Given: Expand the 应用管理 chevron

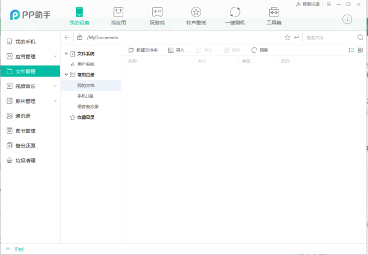Looking at the screenshot, I should point(55,56).
